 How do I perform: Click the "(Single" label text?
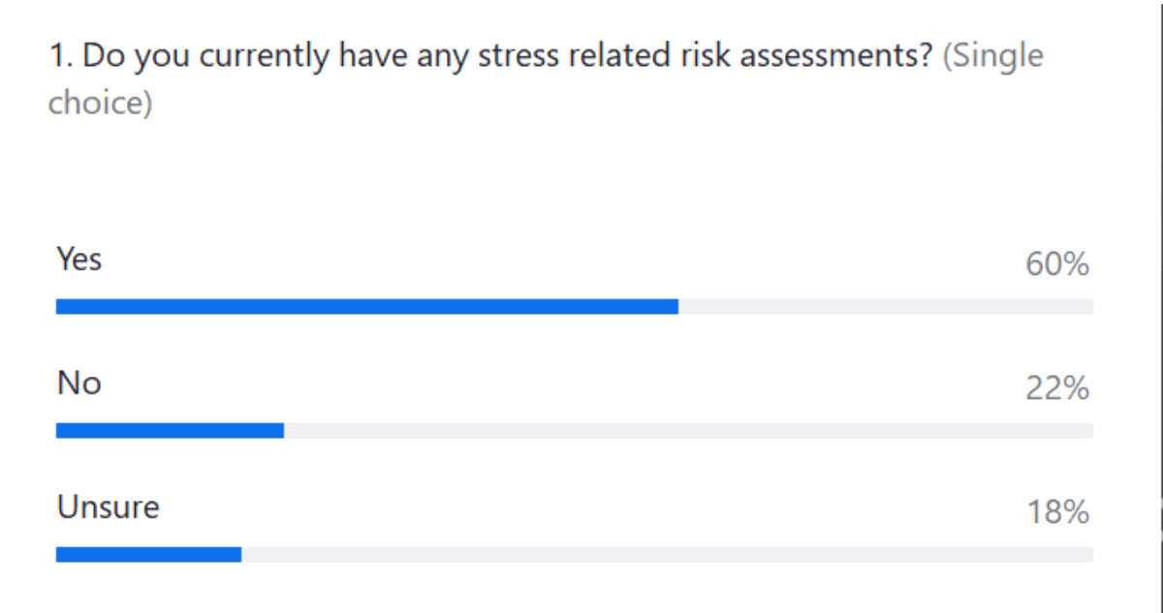[x=993, y=56]
